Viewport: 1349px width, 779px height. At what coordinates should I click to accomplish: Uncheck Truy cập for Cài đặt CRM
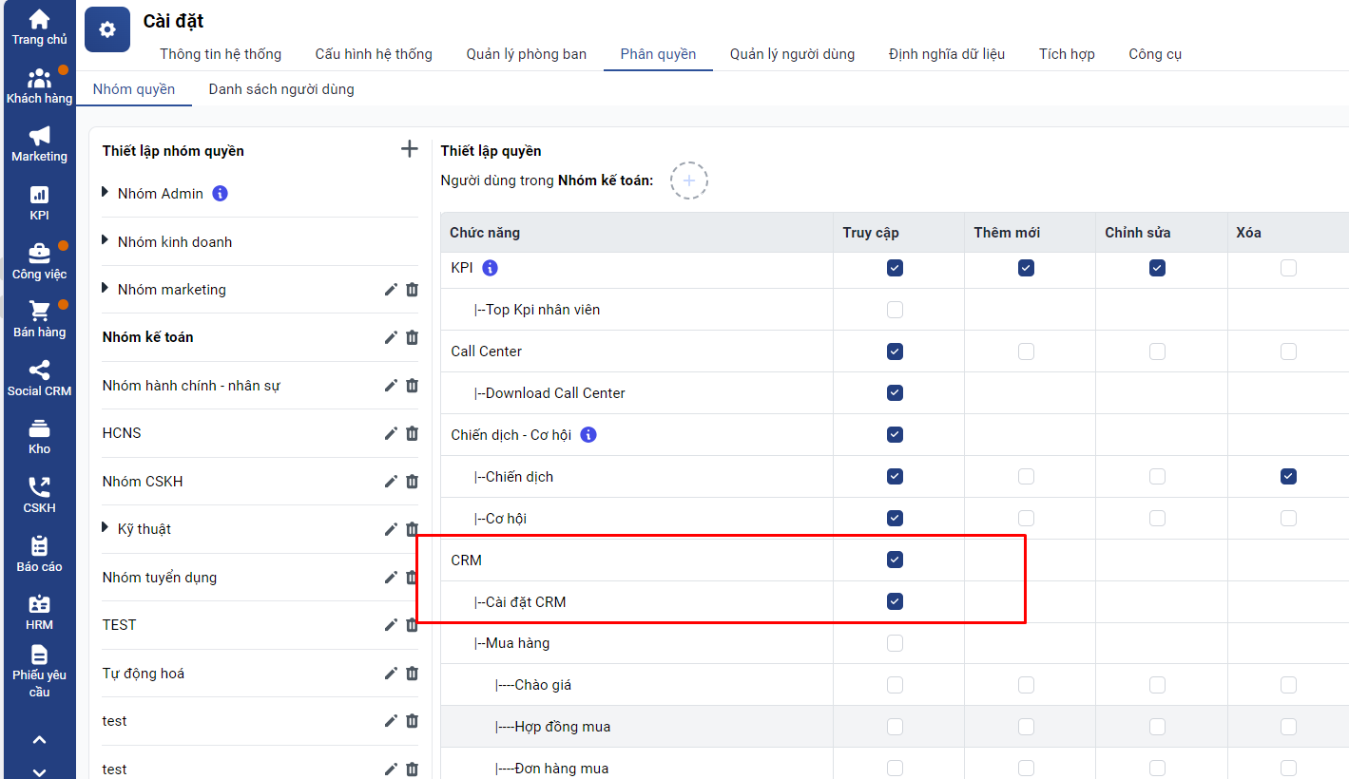(x=895, y=601)
